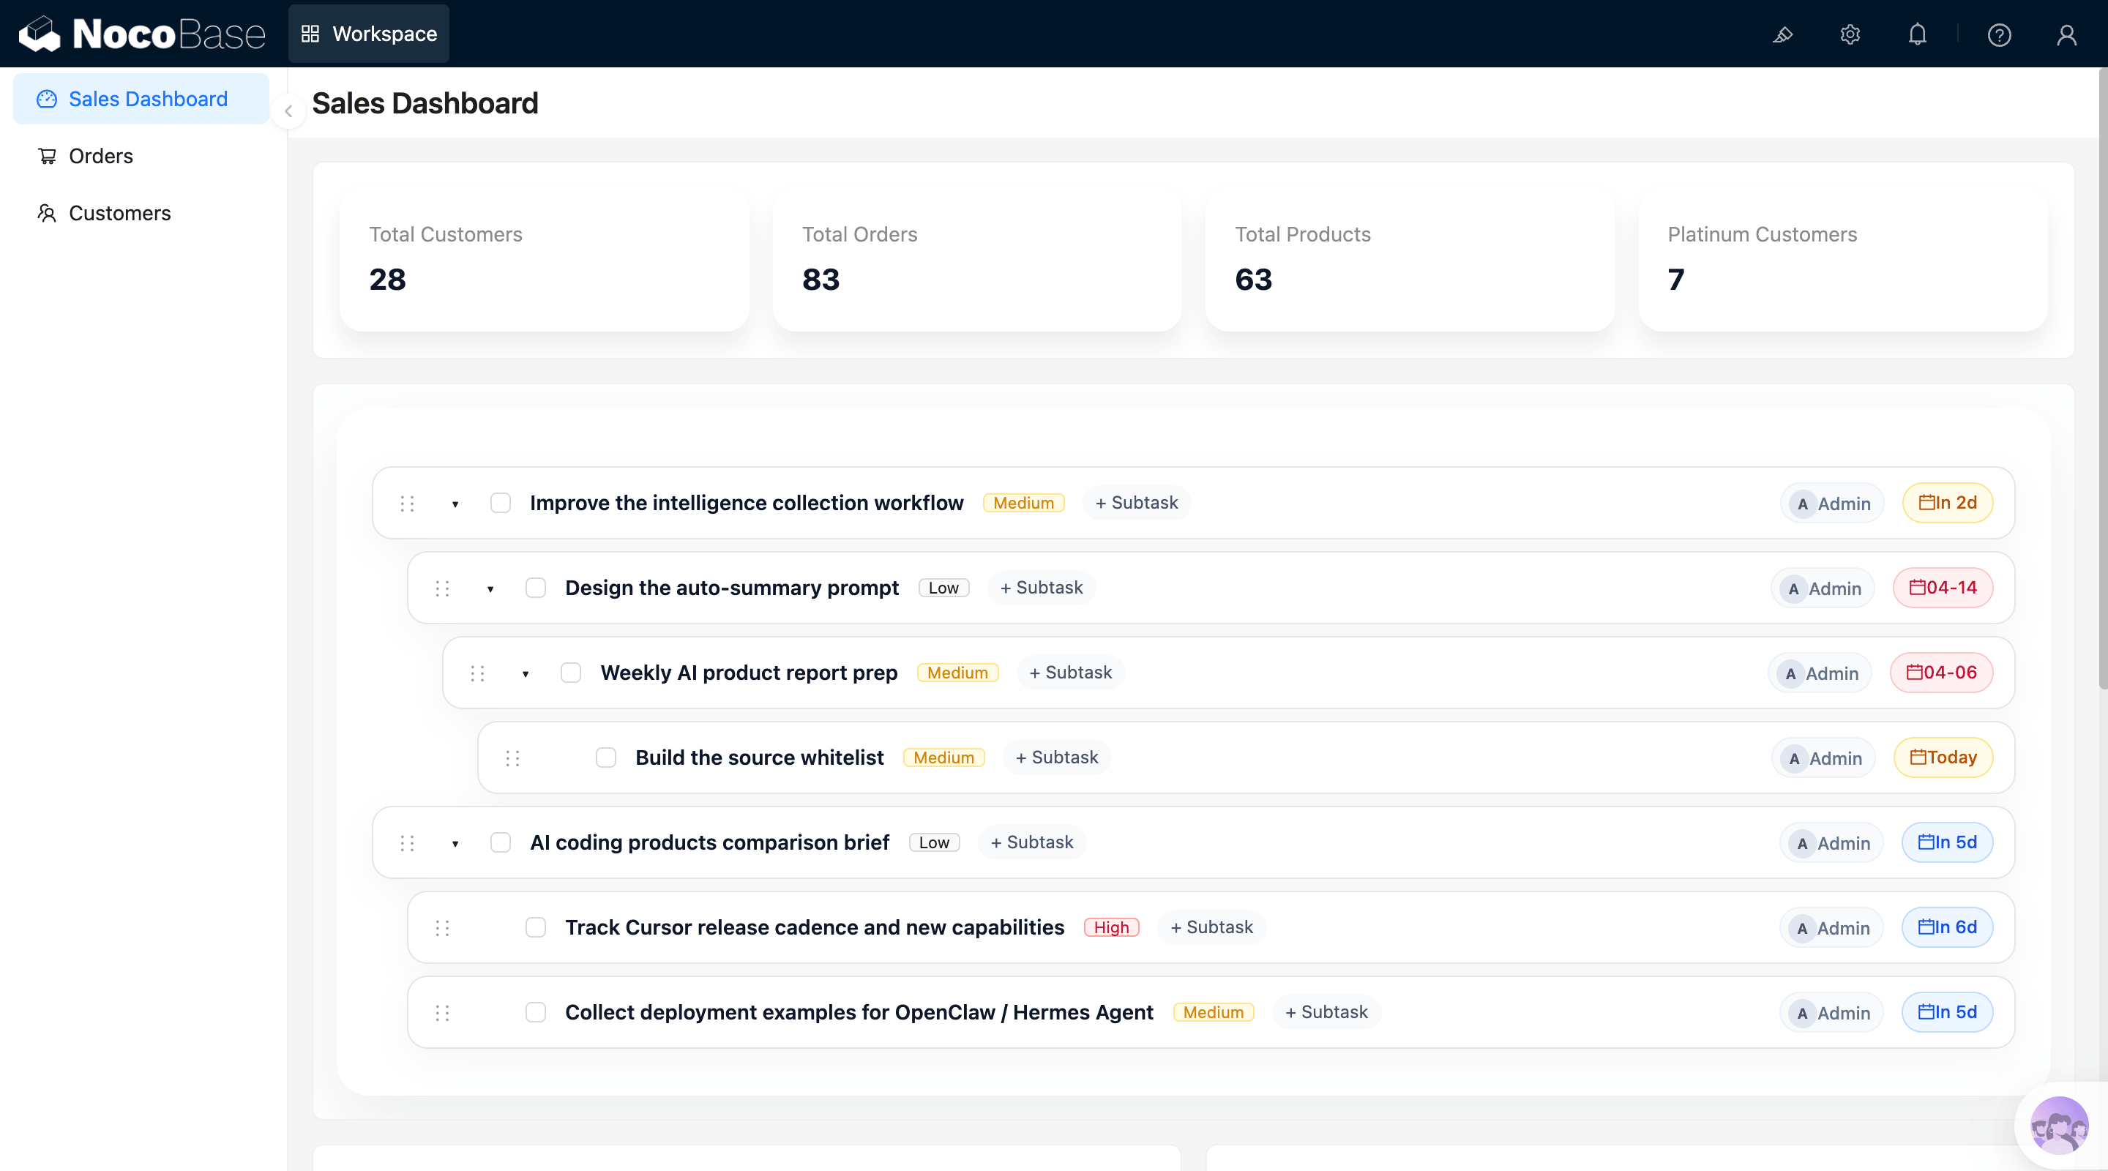Click the Medium priority tag on OpenClaw task

click(1213, 1012)
